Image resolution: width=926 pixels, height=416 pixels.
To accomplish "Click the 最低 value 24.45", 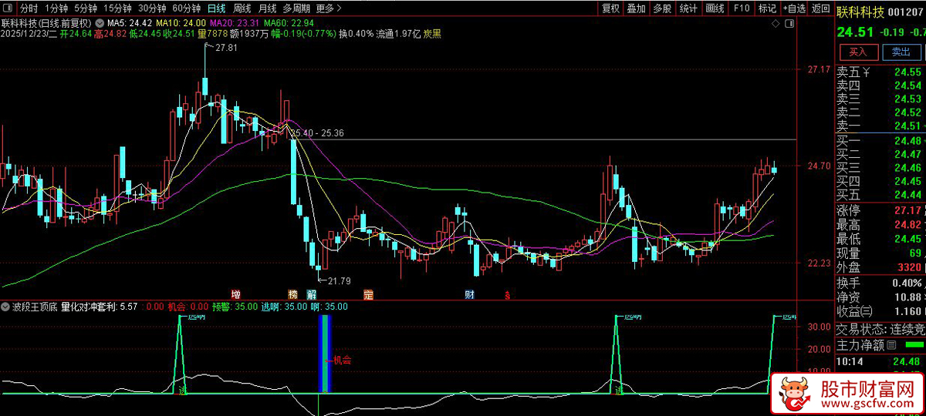I will [x=907, y=239].
